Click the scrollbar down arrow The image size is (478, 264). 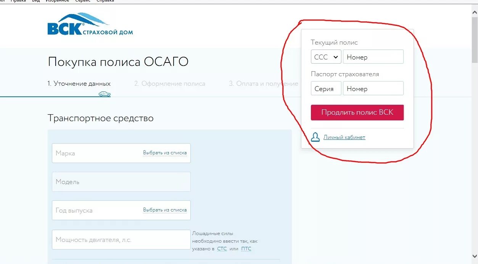pos(475,256)
